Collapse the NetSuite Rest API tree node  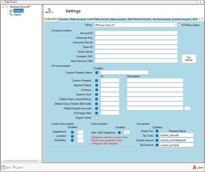coord(3,7)
